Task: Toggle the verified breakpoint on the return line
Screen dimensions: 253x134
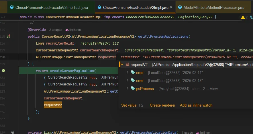Action: (x=3, y=71)
